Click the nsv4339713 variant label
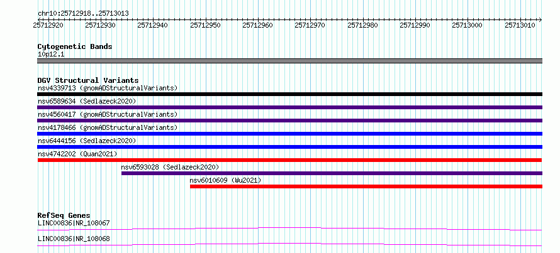Viewport: 560px width, 253px height. pyautogui.click(x=108, y=88)
